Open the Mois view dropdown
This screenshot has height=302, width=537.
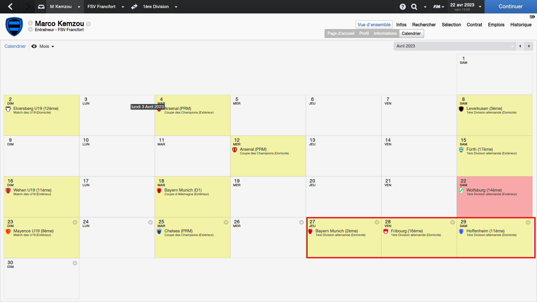coord(47,46)
